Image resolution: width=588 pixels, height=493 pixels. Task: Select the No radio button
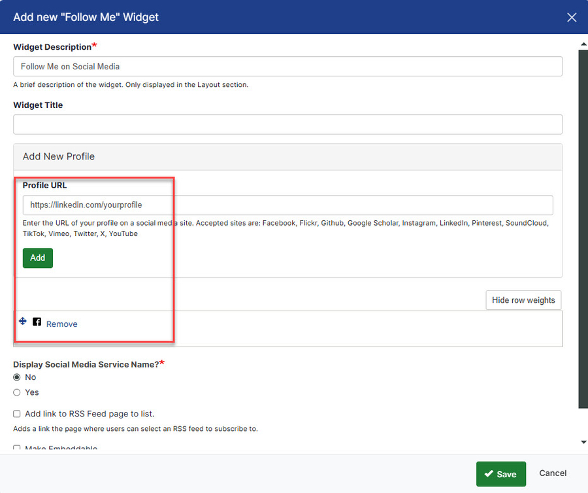pyautogui.click(x=18, y=377)
